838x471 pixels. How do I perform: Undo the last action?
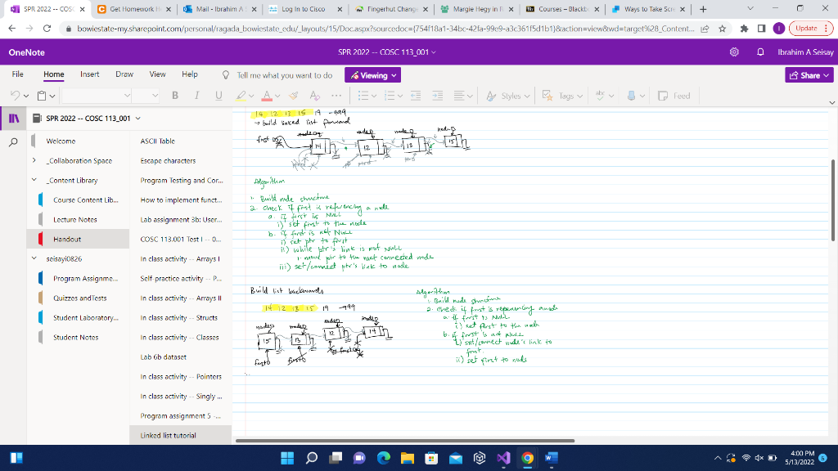[16, 96]
